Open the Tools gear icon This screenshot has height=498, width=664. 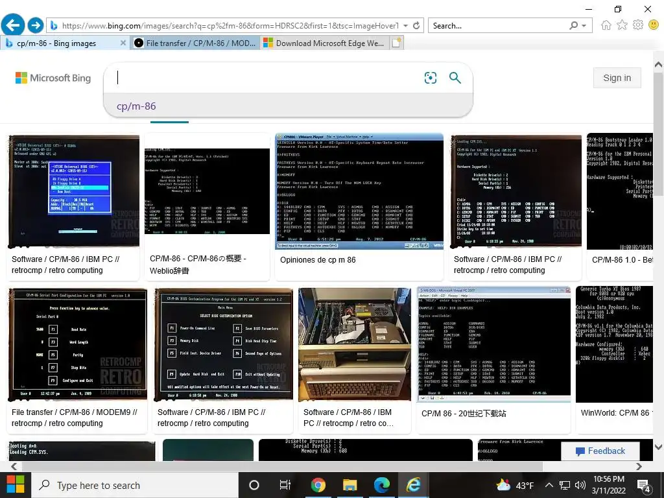pyautogui.click(x=638, y=25)
